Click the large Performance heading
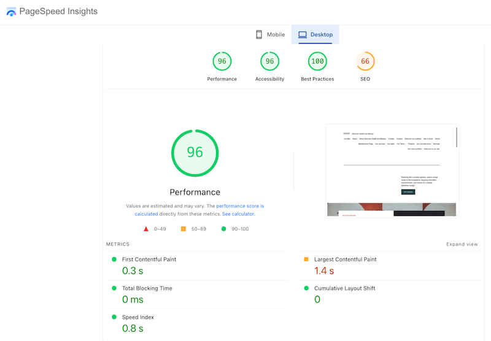Image resolution: width=491 pixels, height=341 pixels. 195,192
